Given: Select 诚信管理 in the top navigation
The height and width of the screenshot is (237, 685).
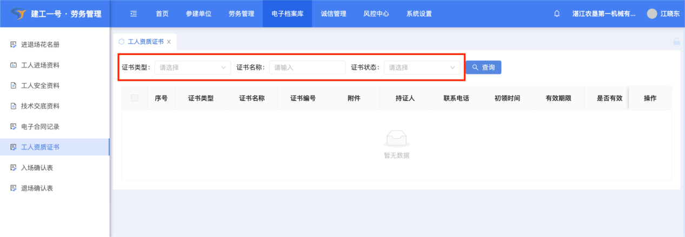Looking at the screenshot, I should coord(333,14).
